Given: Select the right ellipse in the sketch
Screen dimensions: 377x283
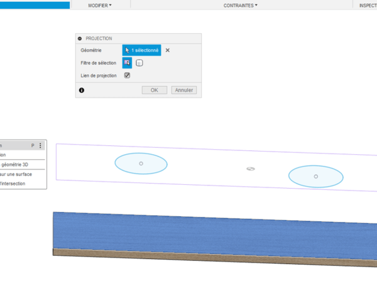Looking at the screenshot, I should pos(315,177).
